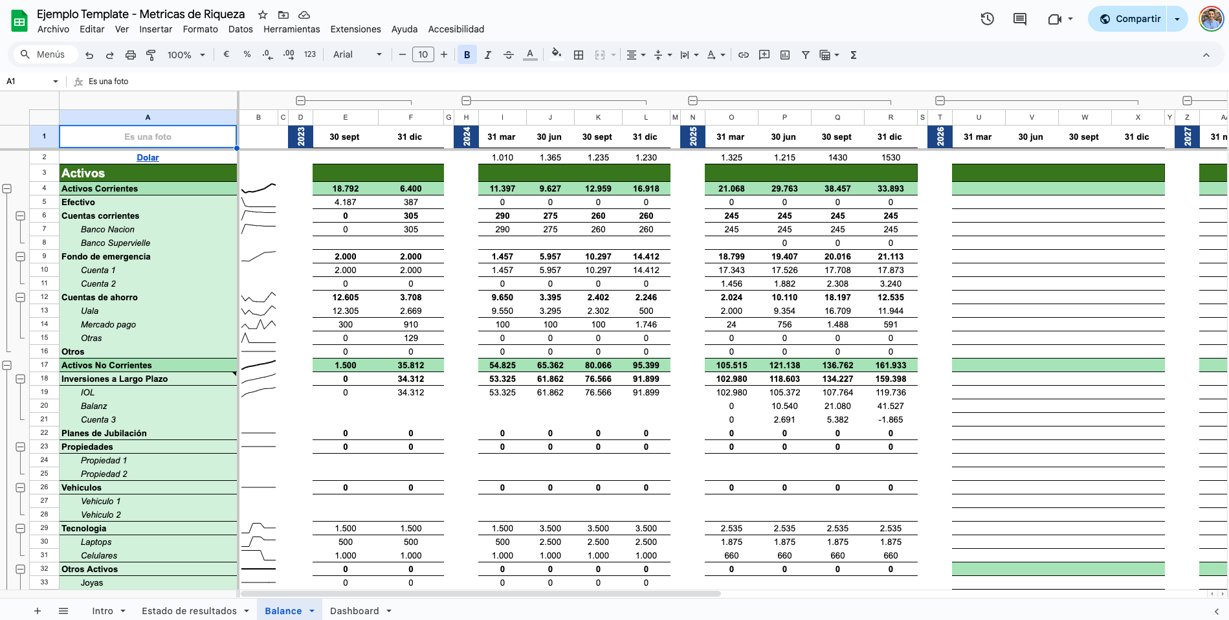Click the Undo arrow in toolbar
The width and height of the screenshot is (1229, 620).
(89, 55)
